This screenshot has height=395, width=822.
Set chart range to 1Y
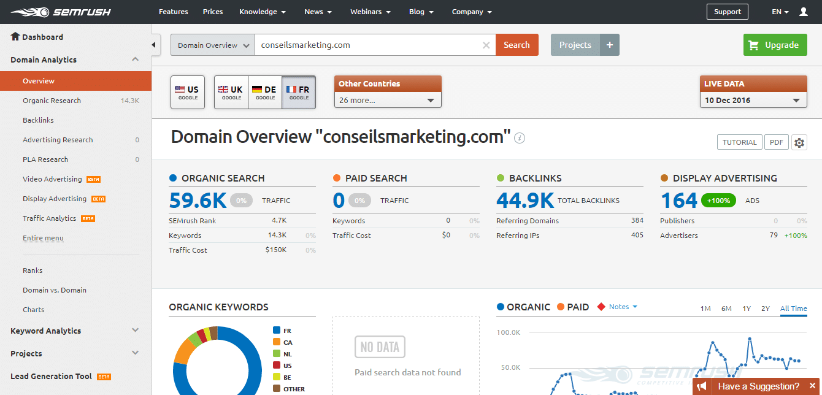(747, 309)
